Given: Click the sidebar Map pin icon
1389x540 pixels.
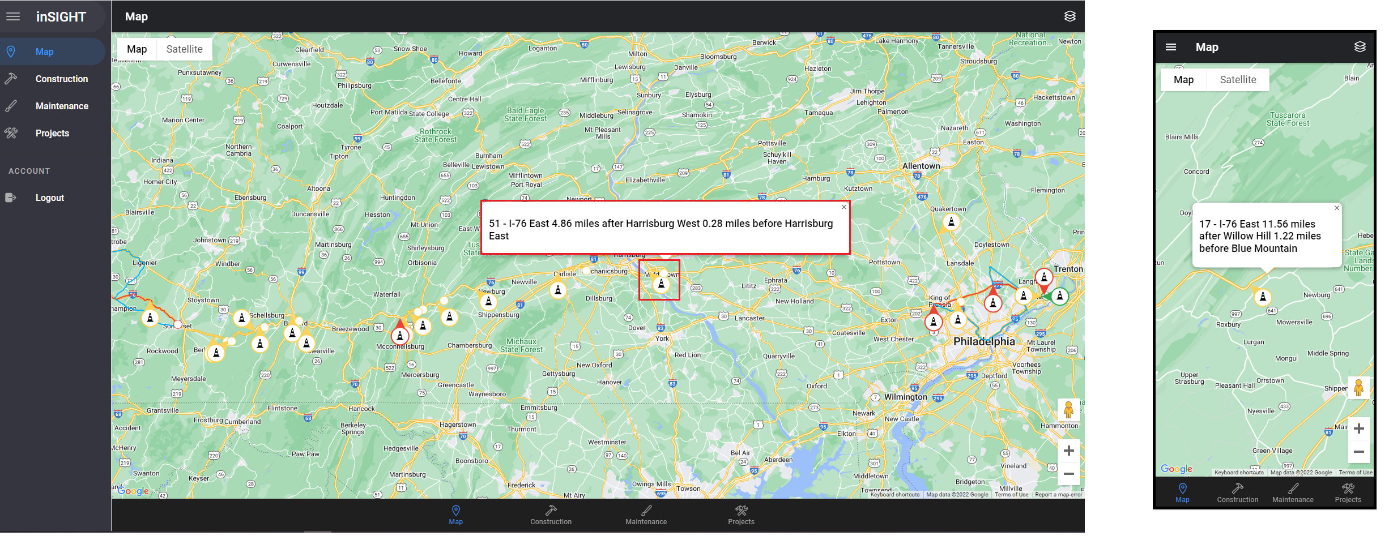Looking at the screenshot, I should pos(11,52).
